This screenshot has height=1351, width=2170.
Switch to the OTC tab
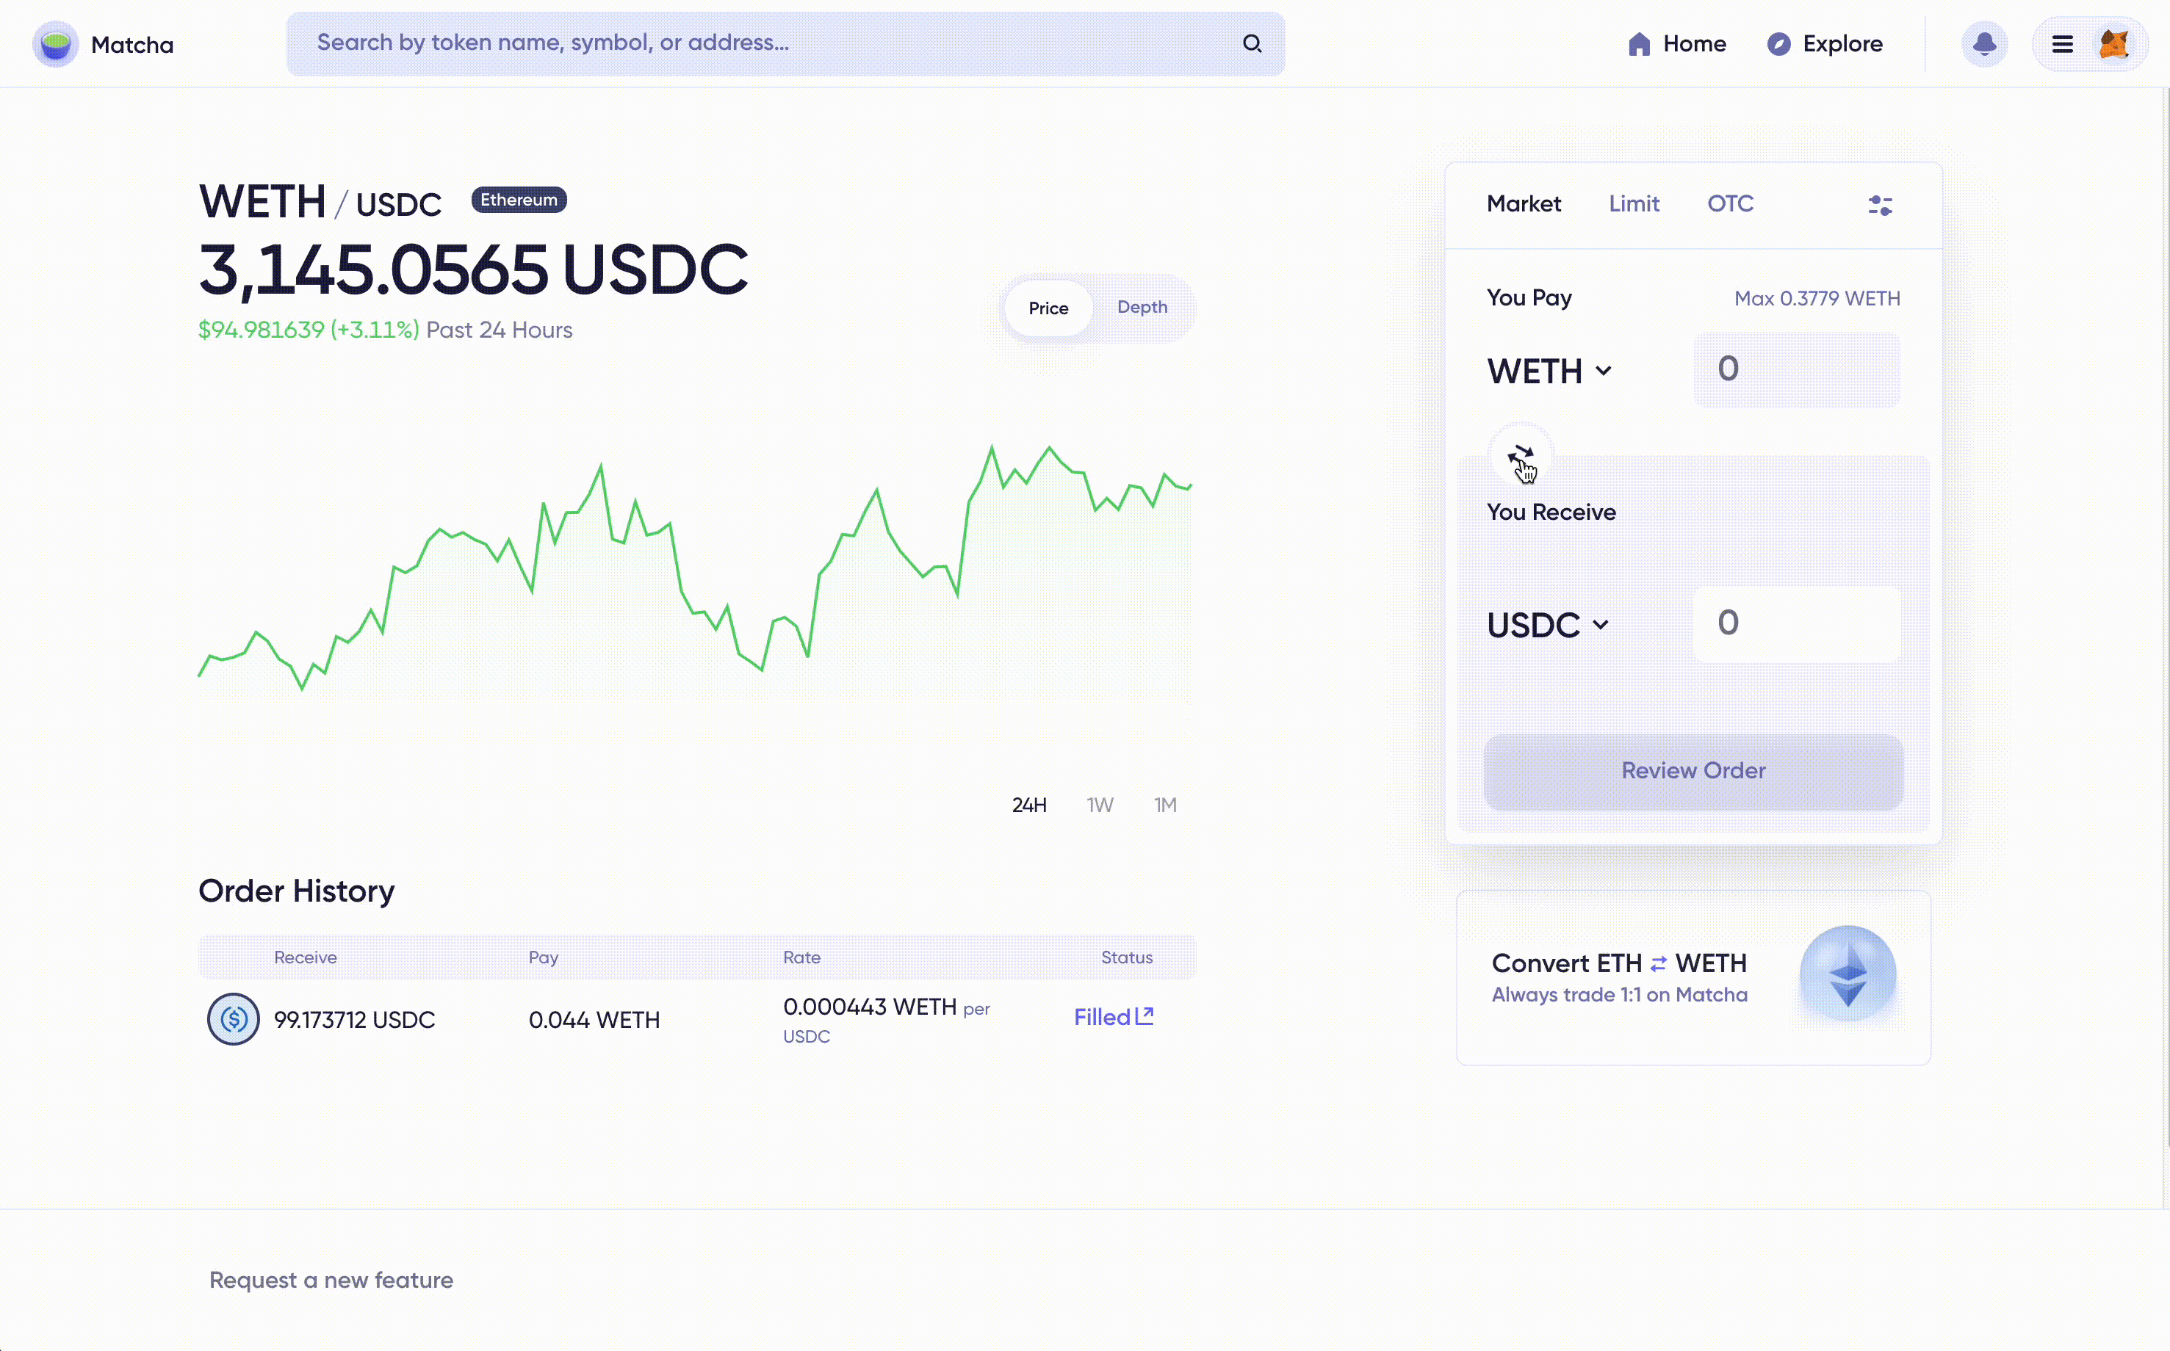[1729, 203]
